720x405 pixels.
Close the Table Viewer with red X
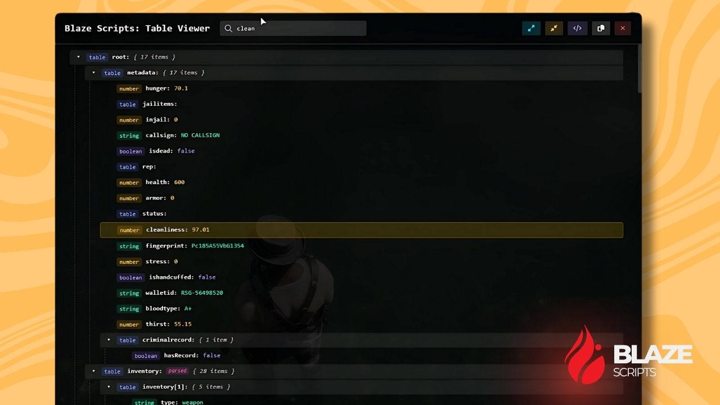pyautogui.click(x=623, y=28)
